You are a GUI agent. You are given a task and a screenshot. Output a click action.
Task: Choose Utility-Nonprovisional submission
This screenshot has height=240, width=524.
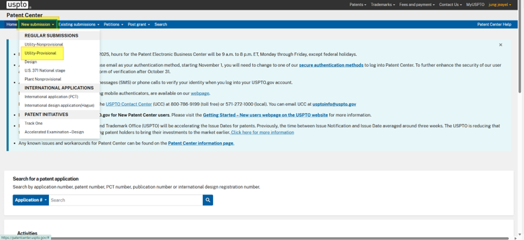click(44, 44)
